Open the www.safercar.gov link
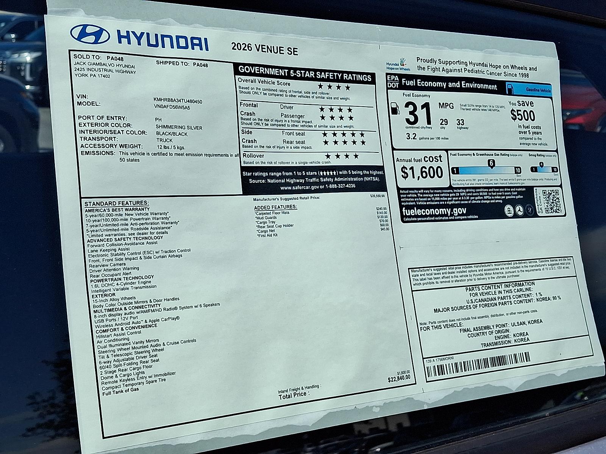 click(x=299, y=187)
